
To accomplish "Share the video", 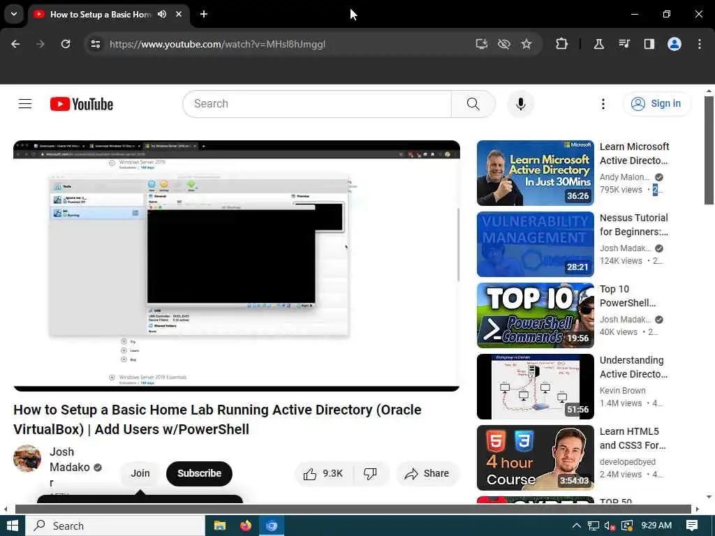I will click(x=427, y=474).
